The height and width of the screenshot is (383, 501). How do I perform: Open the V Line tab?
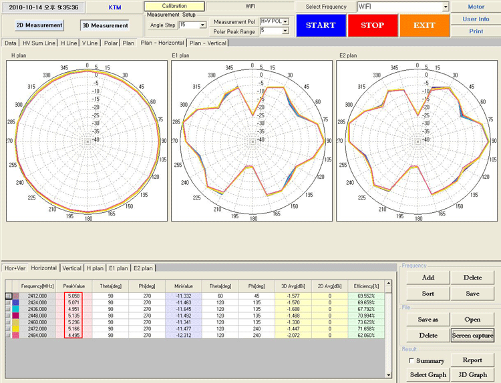pos(90,43)
